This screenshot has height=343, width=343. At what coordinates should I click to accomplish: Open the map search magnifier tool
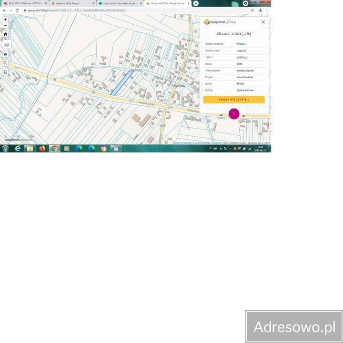point(5,63)
